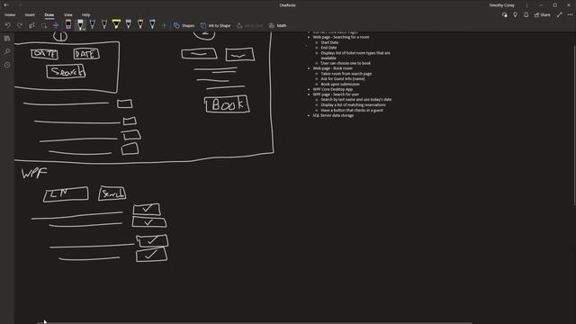The height and width of the screenshot is (324, 576).
Task: Click the Timothy Corey account name
Action: [501, 5]
